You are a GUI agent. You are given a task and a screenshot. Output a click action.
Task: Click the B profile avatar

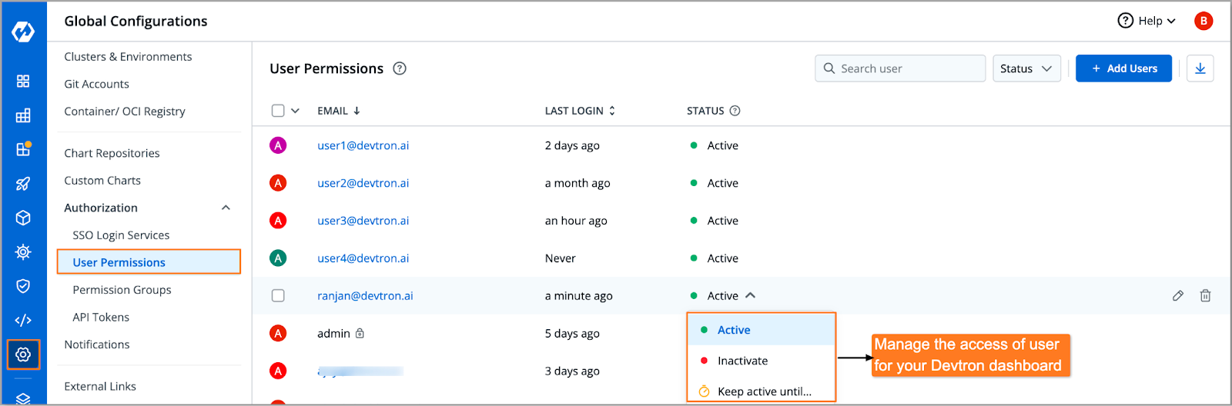coord(1204,21)
